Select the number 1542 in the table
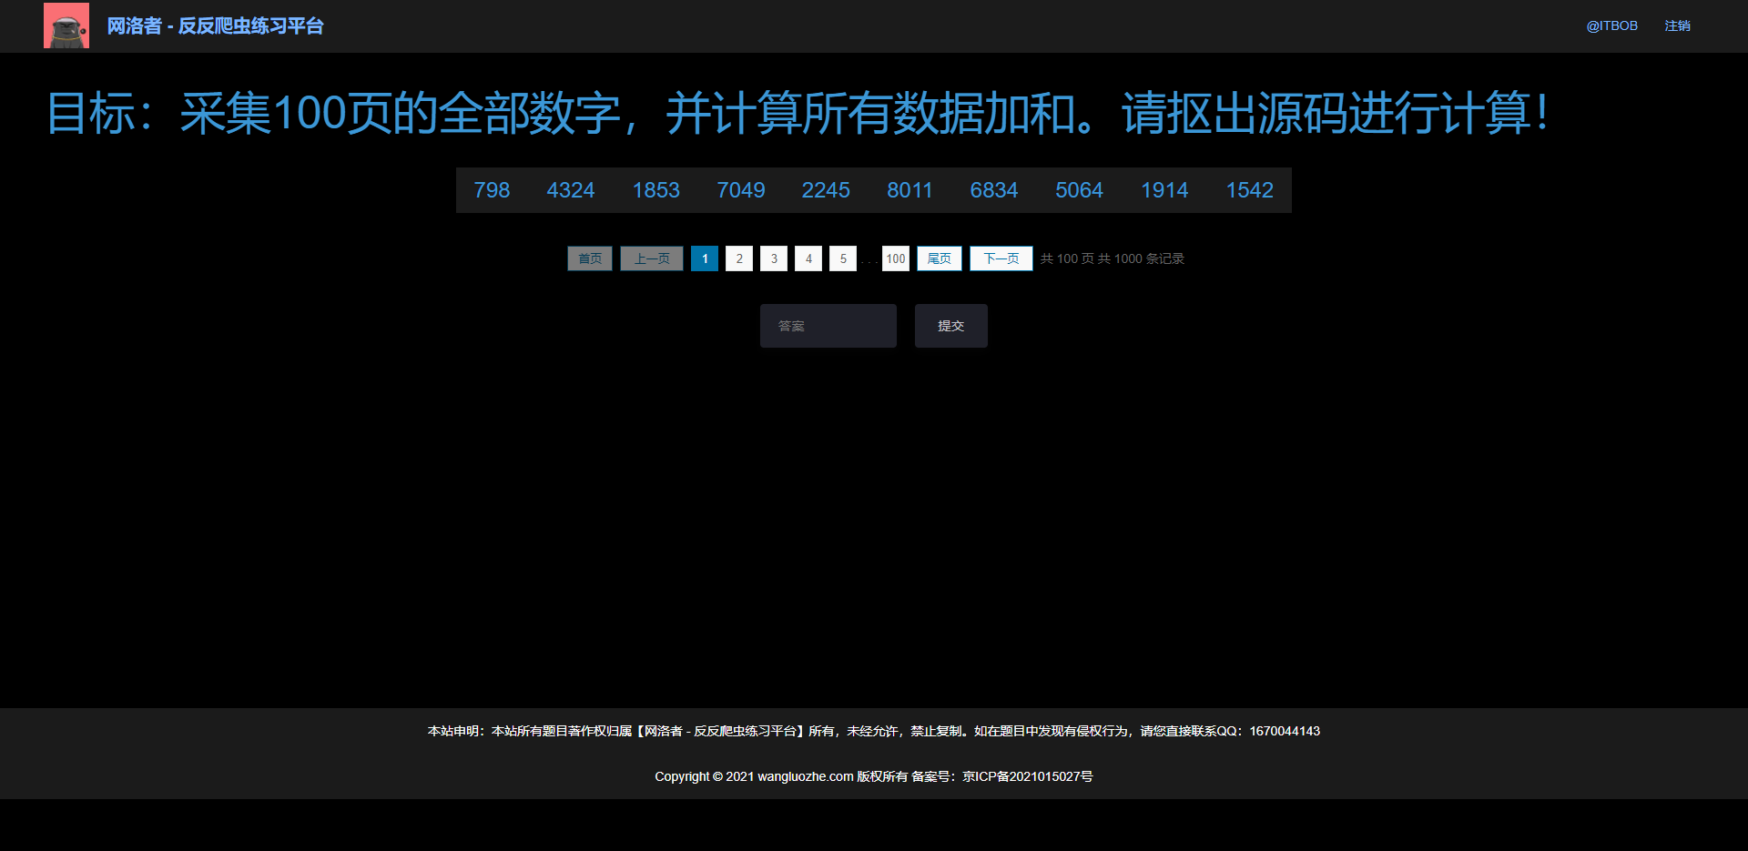Image resolution: width=1748 pixels, height=851 pixels. point(1249,190)
